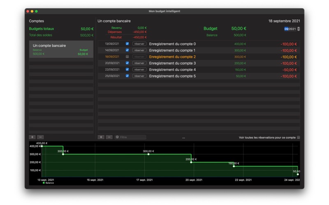Click the Revenu 0,00 € value

click(142, 28)
